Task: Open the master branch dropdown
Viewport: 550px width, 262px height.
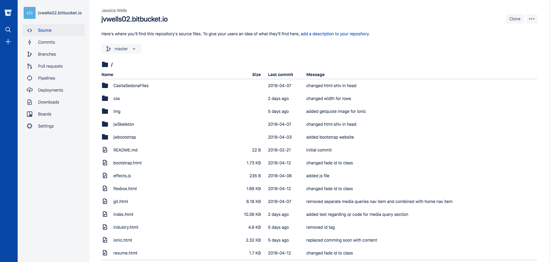Action: [121, 49]
